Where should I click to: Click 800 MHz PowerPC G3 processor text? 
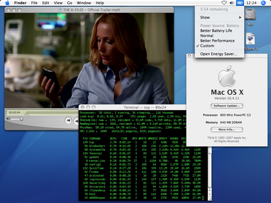click(235, 115)
